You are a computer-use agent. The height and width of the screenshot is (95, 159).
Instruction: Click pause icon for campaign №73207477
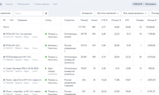pyautogui.click(x=46, y=45)
